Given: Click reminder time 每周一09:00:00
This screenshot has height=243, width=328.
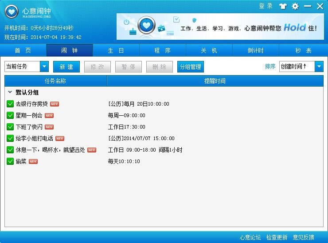Looking at the screenshot, I should pyautogui.click(x=127, y=115).
